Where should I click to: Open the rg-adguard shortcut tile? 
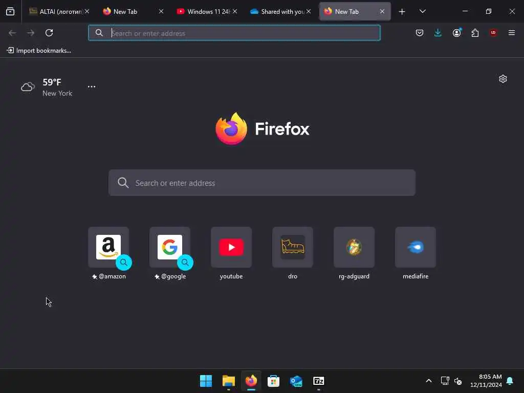(354, 247)
